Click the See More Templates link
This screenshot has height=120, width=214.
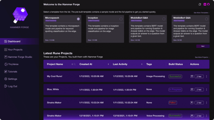[x=201, y=13]
